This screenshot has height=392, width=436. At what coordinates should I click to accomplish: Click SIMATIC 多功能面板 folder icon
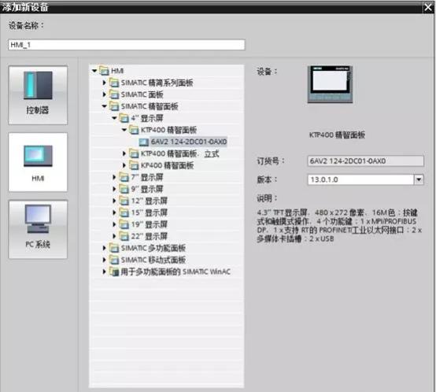(x=114, y=248)
